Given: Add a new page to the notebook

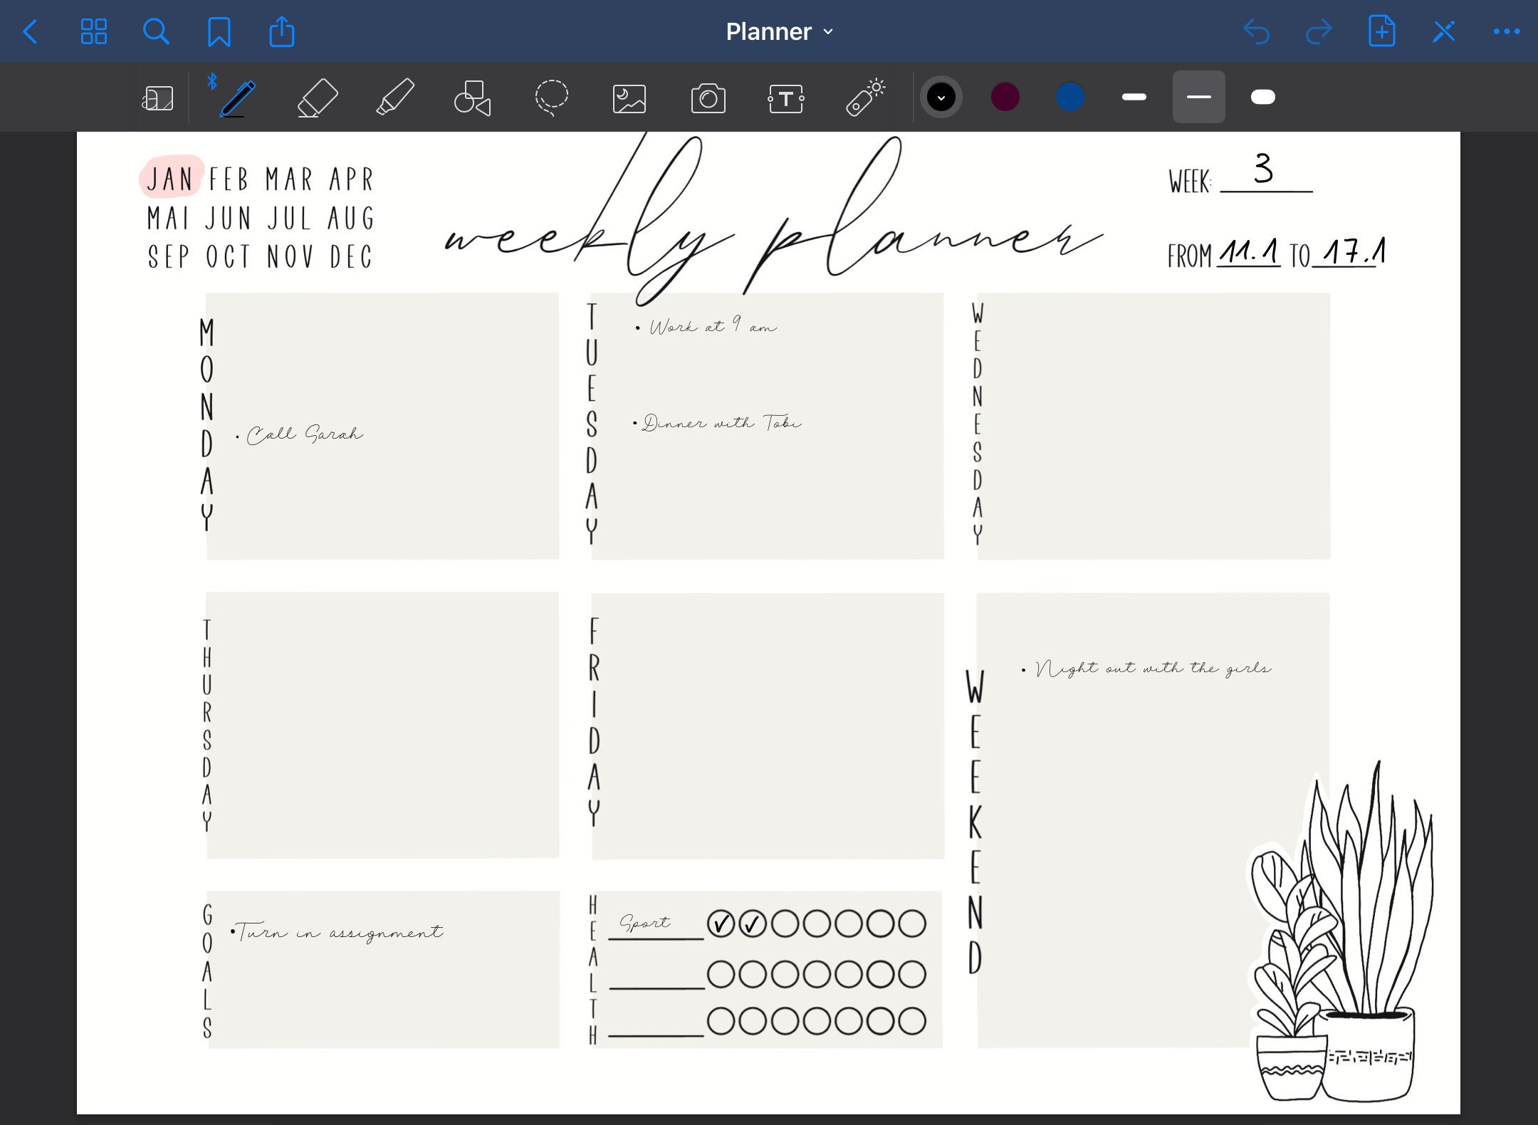Looking at the screenshot, I should point(1381,31).
